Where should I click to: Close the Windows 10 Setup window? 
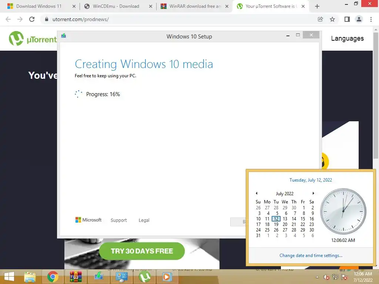coord(311,35)
